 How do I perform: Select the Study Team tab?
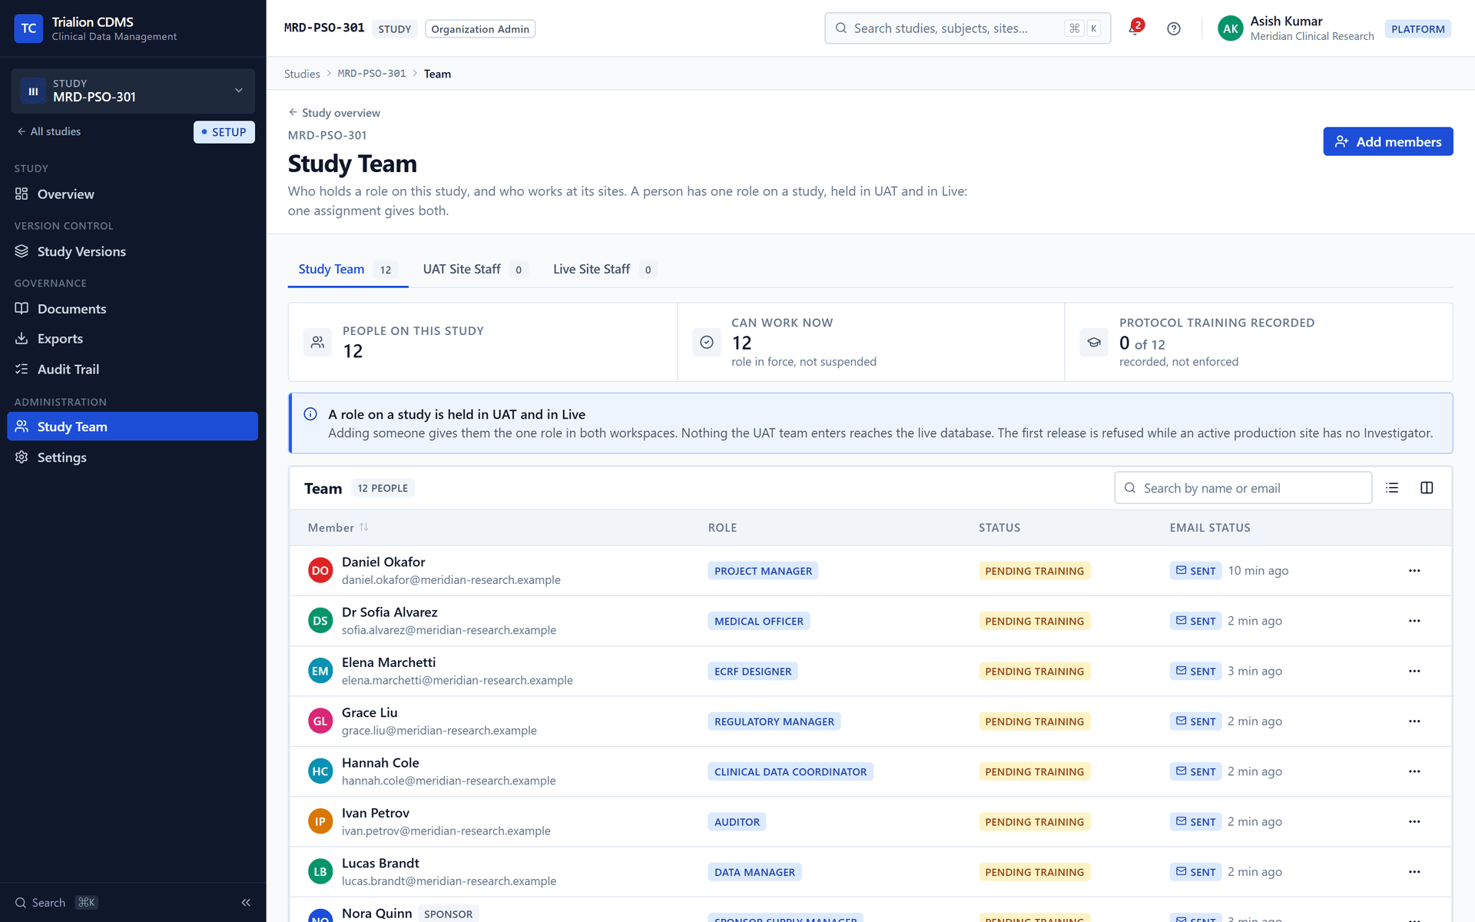pos(347,269)
